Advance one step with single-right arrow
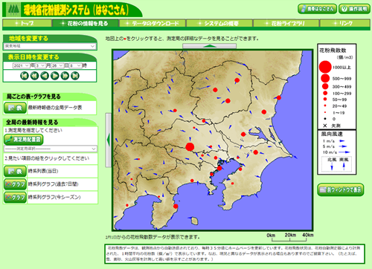Image resolution: width=372 pixels, height=269 pixels. [x=55, y=76]
